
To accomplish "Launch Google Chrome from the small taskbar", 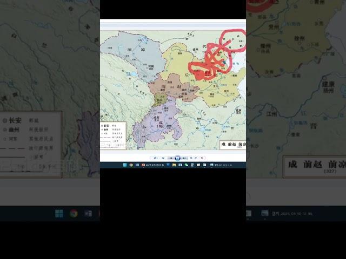I will coord(131,165).
